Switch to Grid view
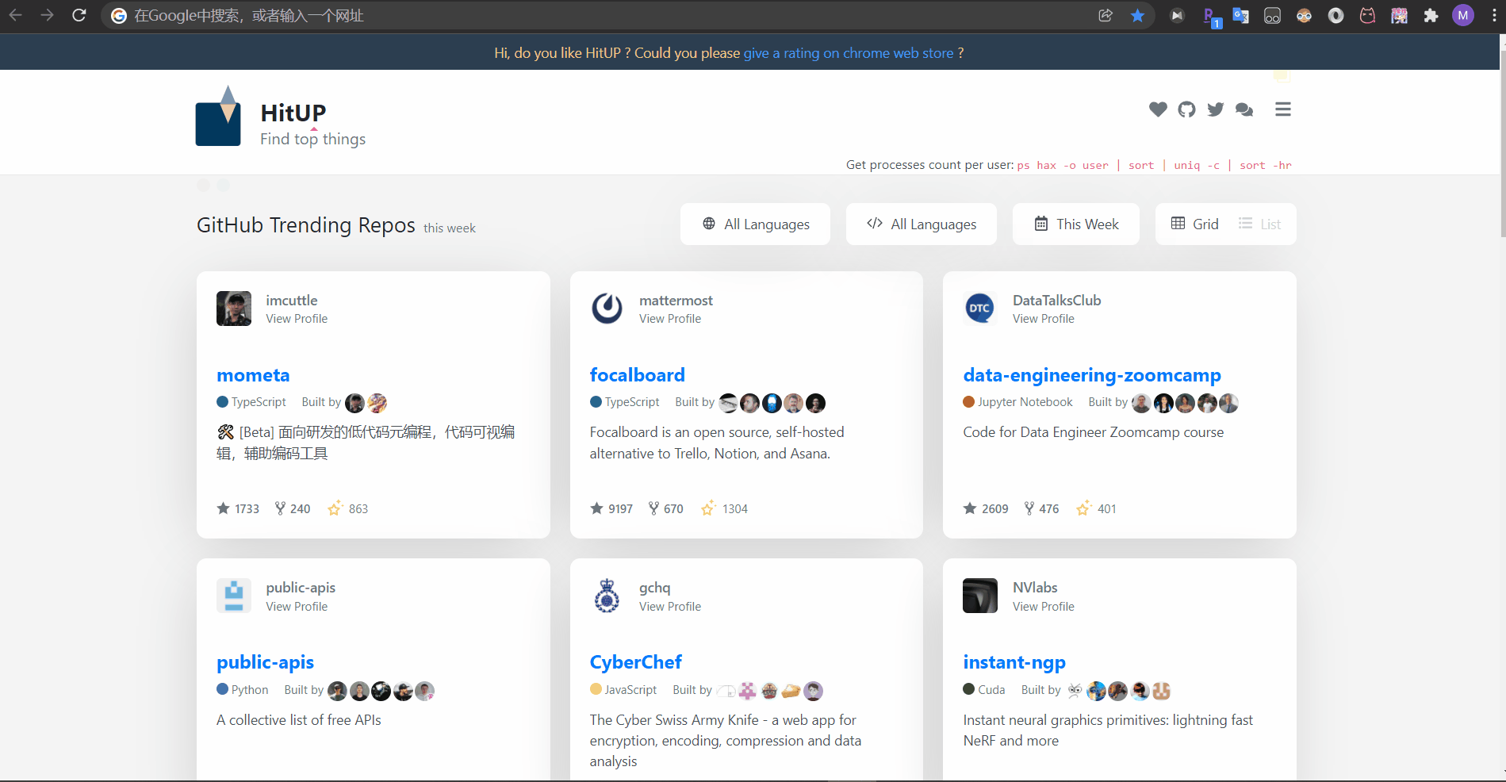The image size is (1506, 782). click(x=1194, y=224)
